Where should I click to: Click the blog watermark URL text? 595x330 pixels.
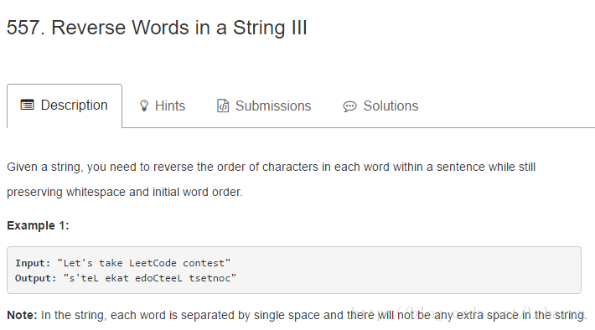(468, 314)
